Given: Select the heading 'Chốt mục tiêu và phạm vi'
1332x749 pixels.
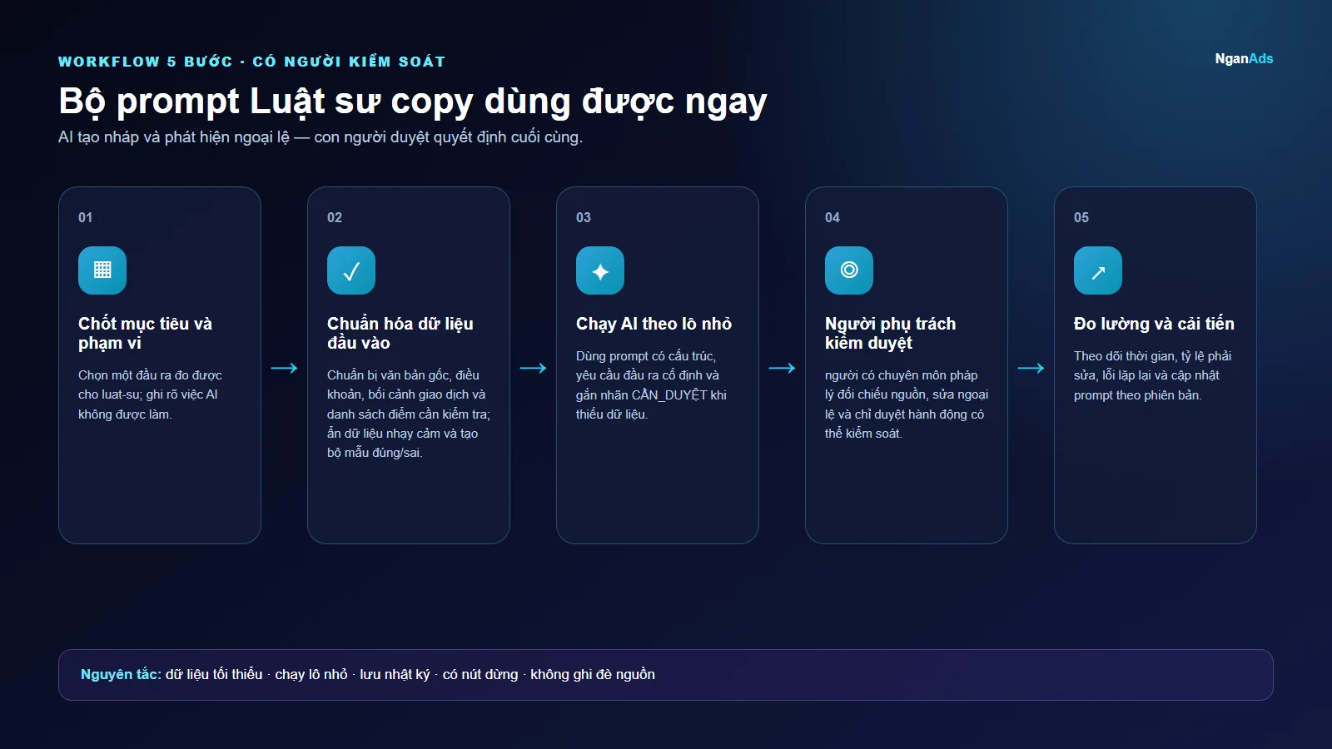Looking at the screenshot, I should point(145,333).
